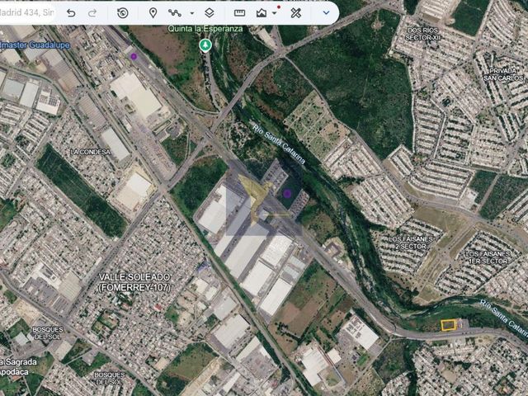Click purple dot marker beside central industrial park
The height and width of the screenshot is (396, 528).
[287, 193]
